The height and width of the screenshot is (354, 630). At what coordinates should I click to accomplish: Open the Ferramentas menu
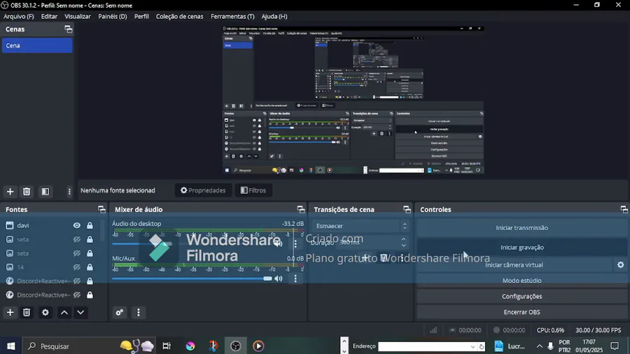pos(232,17)
